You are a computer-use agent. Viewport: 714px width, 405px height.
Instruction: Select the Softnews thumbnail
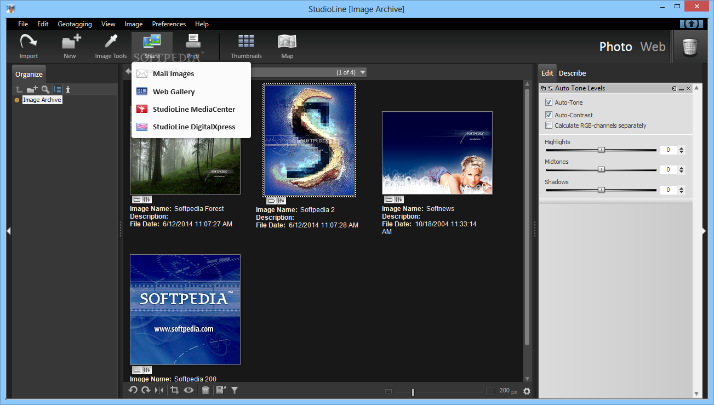tap(437, 153)
